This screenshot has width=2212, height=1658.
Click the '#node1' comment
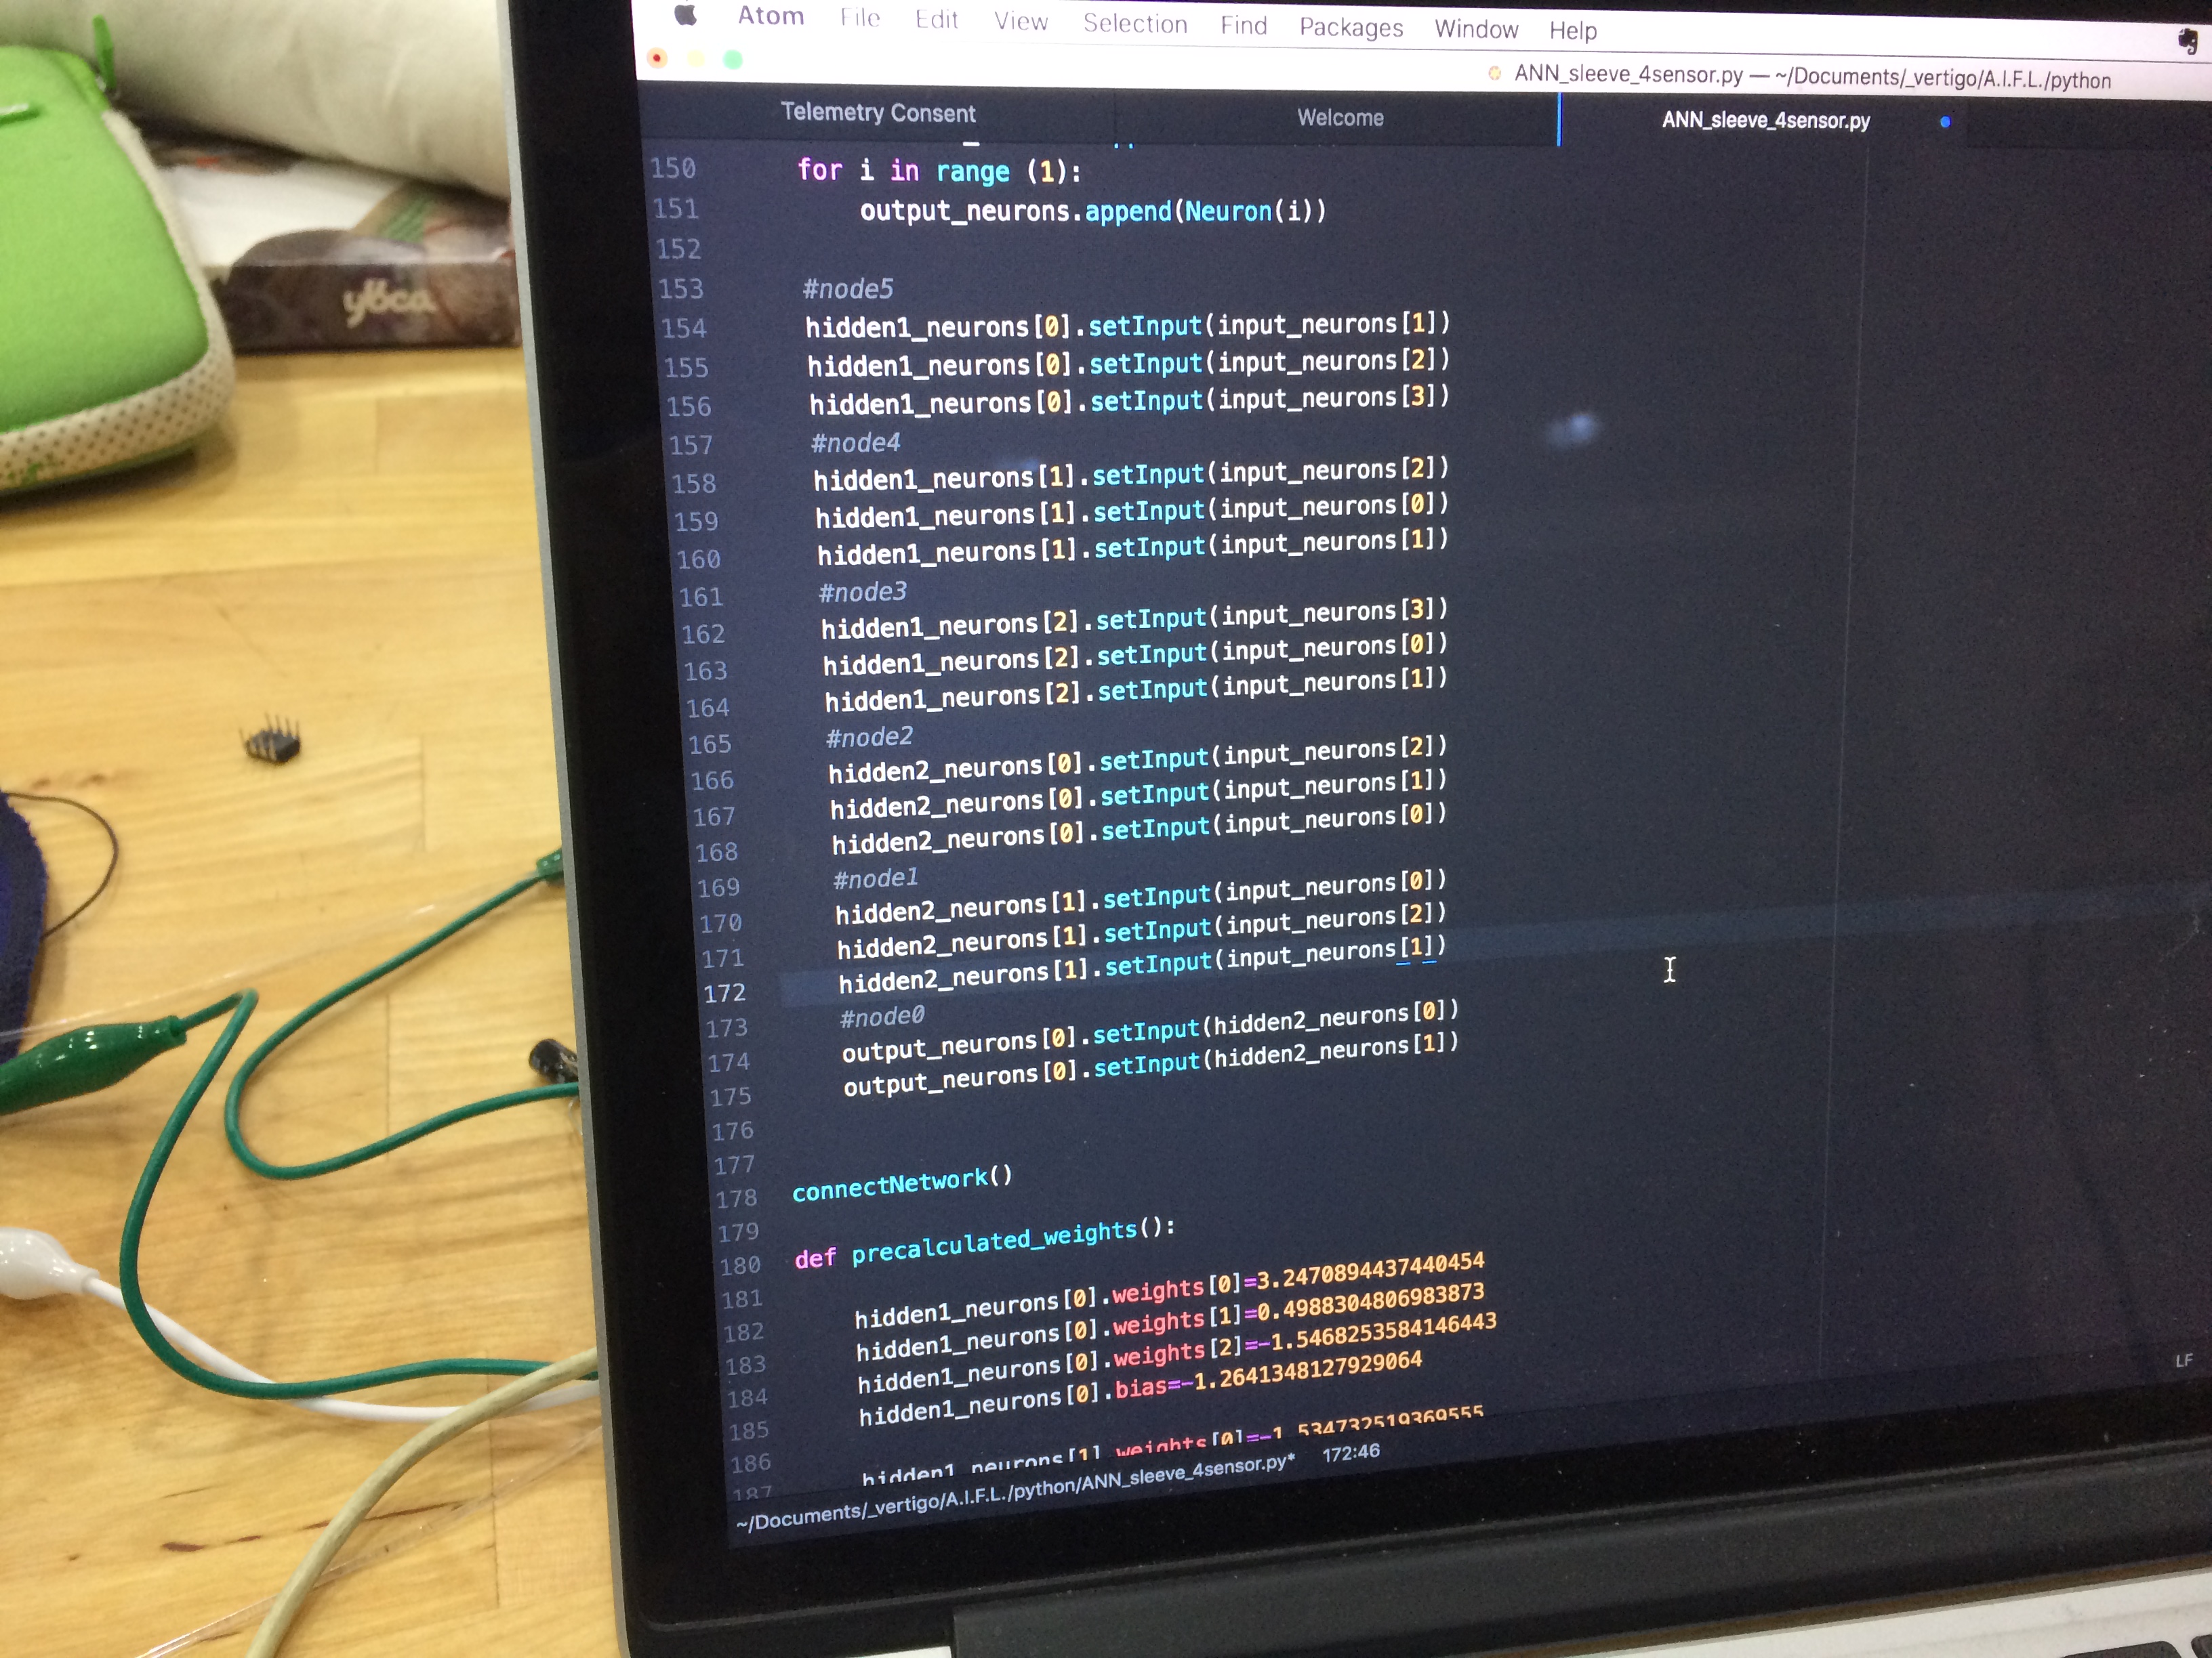pyautogui.click(x=876, y=878)
